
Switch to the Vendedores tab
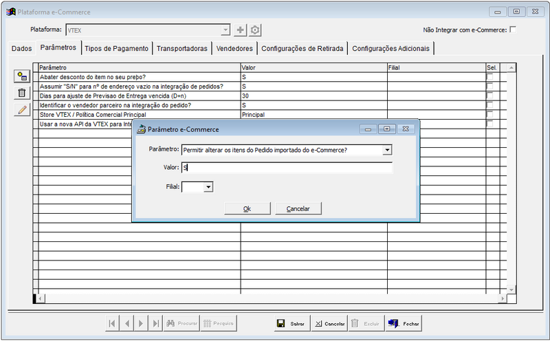pos(234,48)
